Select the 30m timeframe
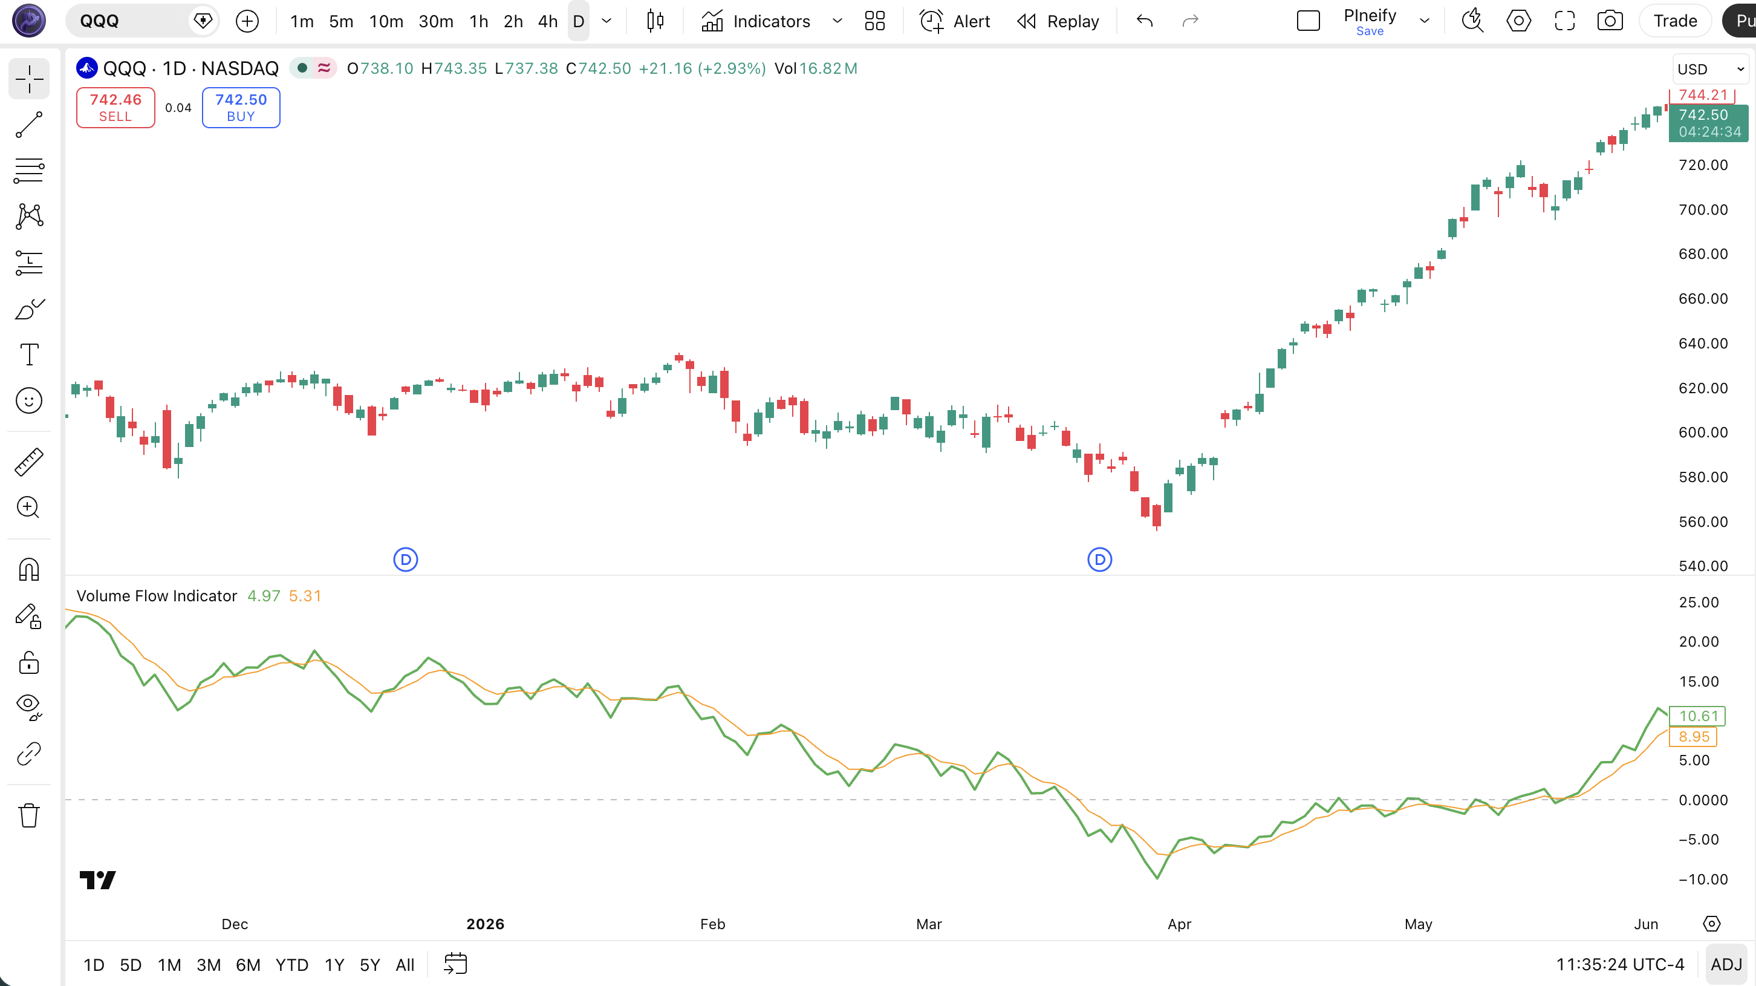 point(436,21)
